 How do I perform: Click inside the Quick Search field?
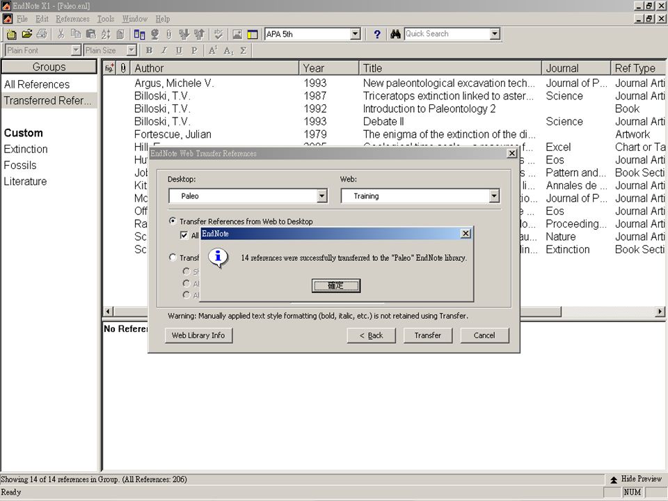click(x=447, y=34)
